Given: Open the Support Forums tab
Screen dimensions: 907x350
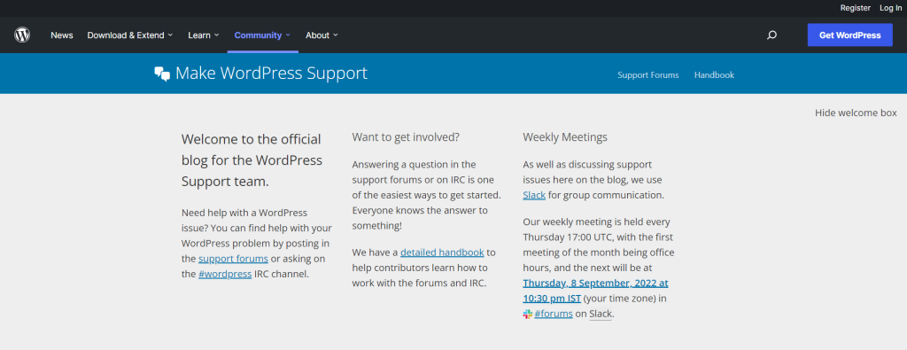Looking at the screenshot, I should [x=647, y=75].
